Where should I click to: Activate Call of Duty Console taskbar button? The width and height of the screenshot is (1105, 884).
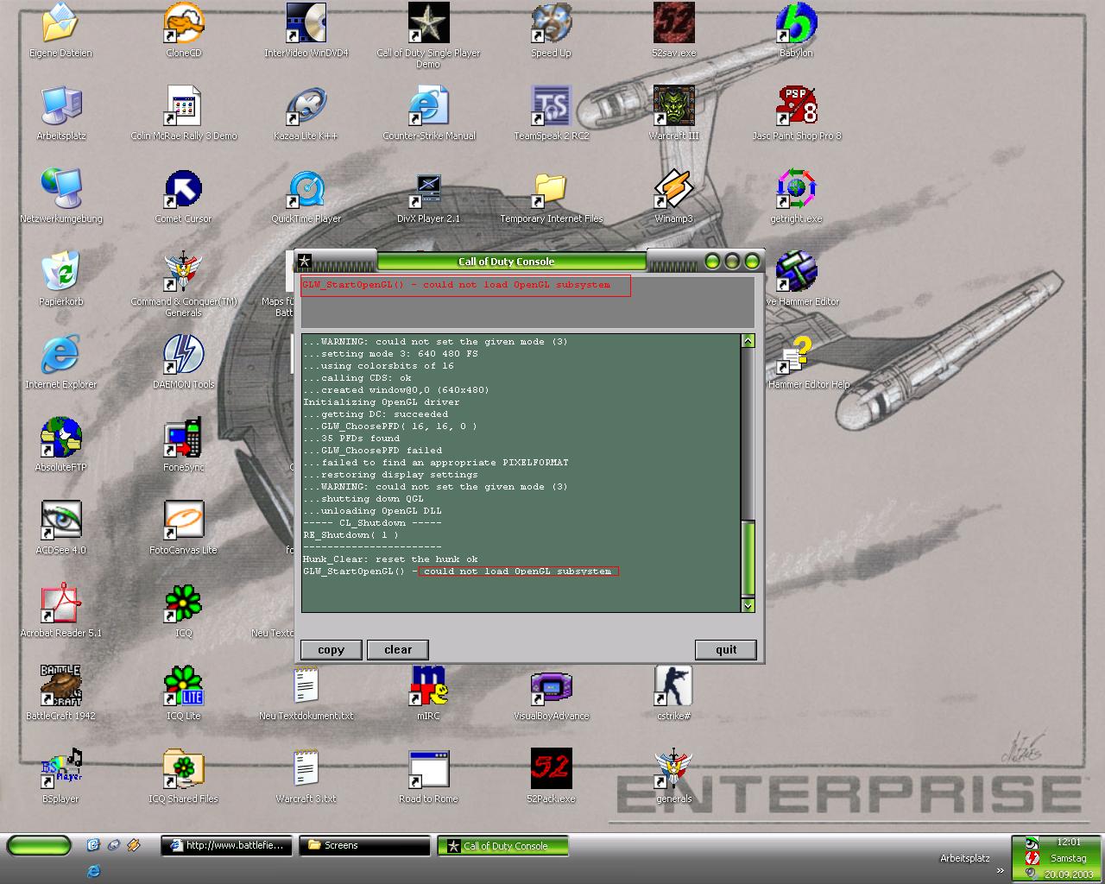pos(503,846)
